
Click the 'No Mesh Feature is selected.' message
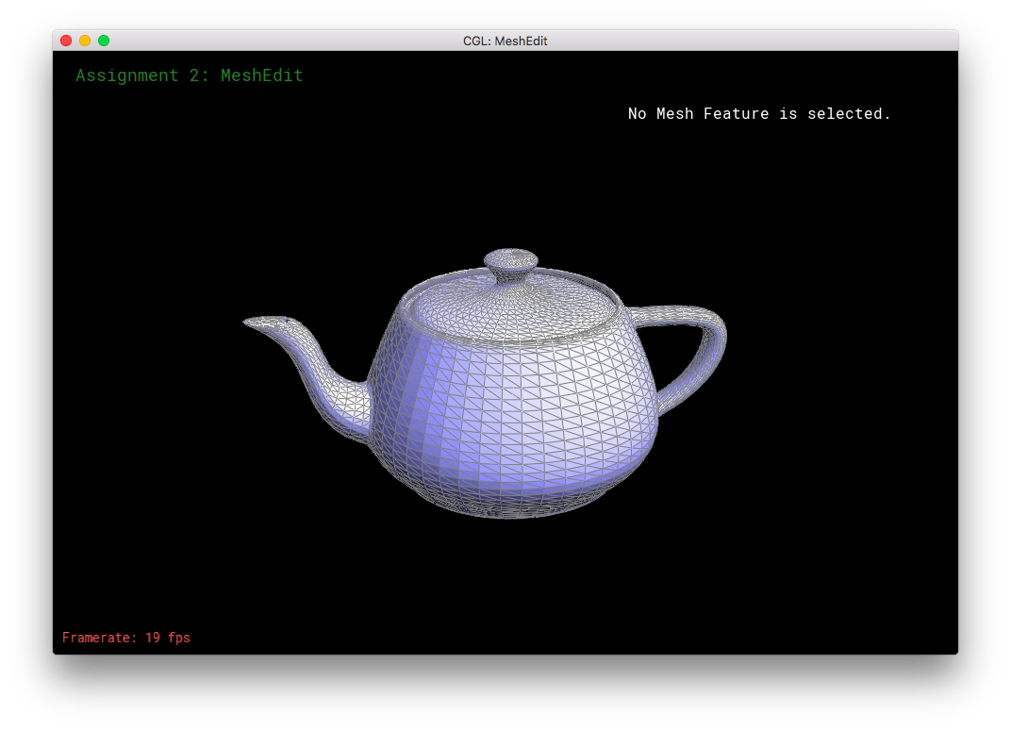(759, 114)
